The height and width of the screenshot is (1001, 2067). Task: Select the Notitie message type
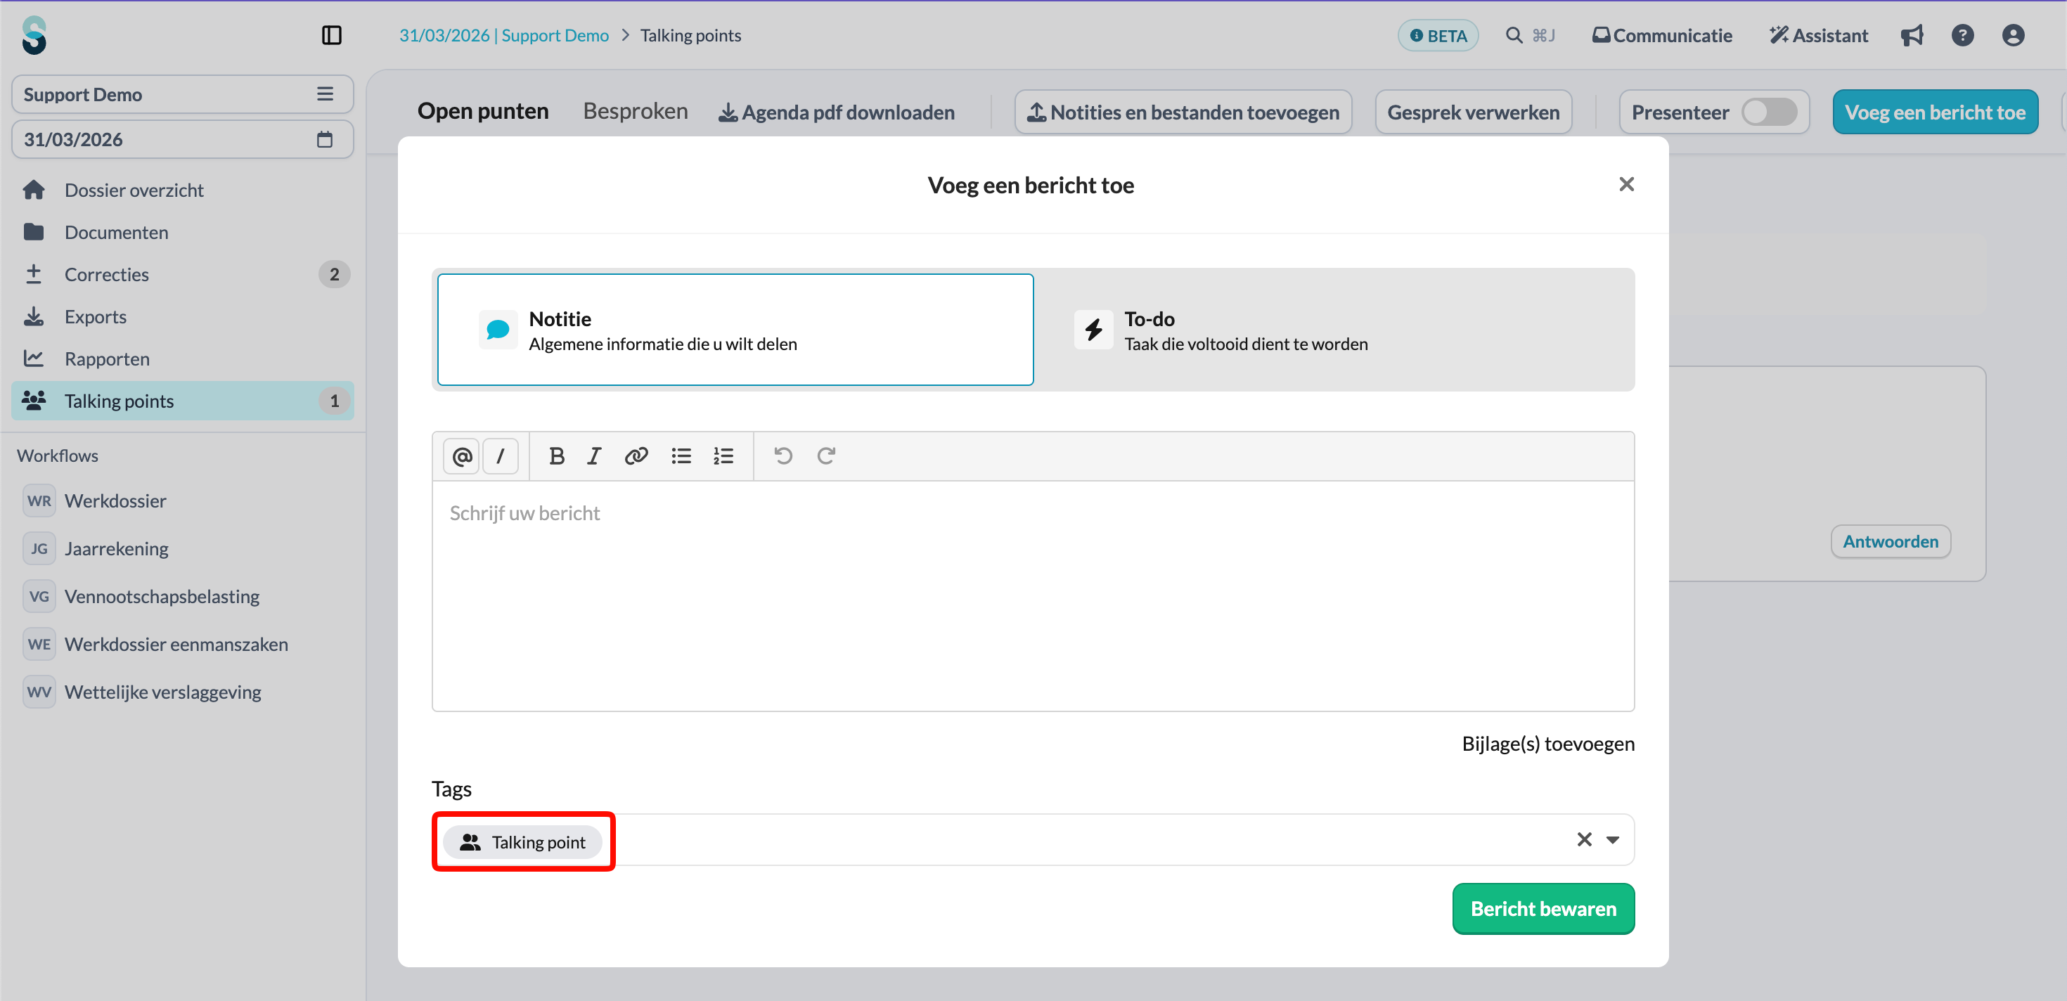click(735, 330)
